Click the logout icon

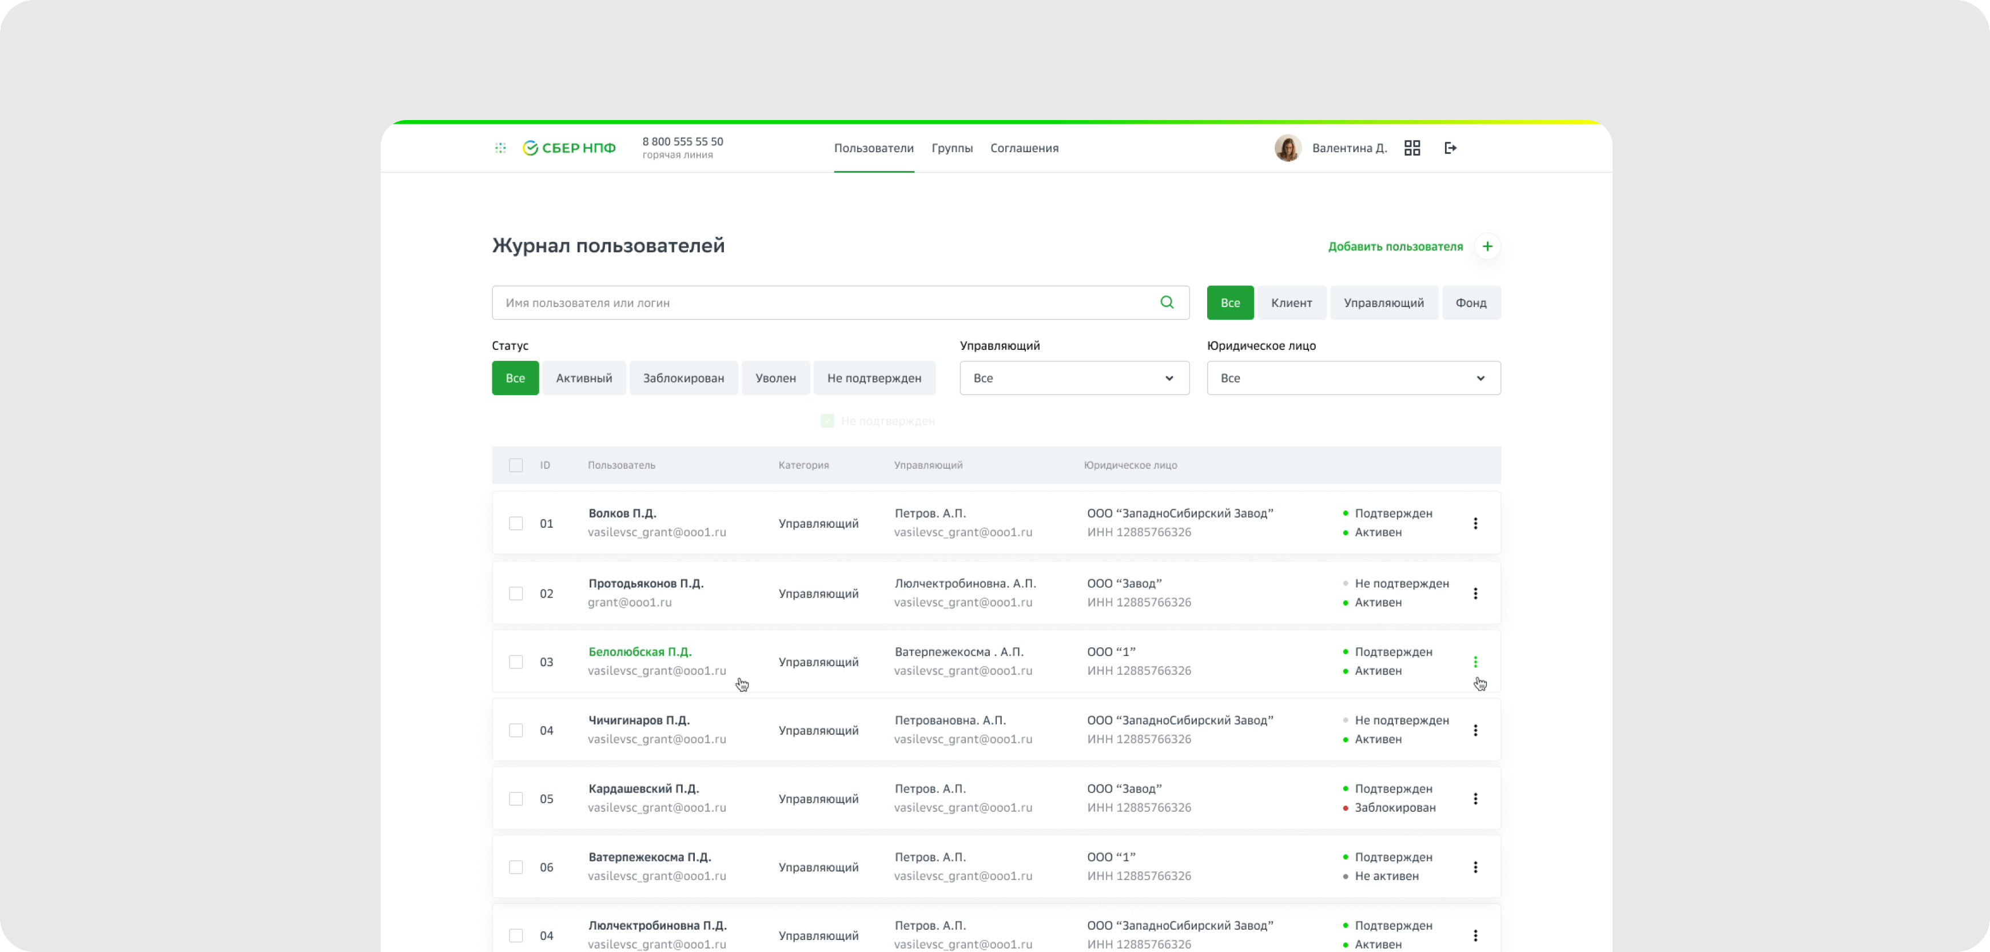point(1450,148)
